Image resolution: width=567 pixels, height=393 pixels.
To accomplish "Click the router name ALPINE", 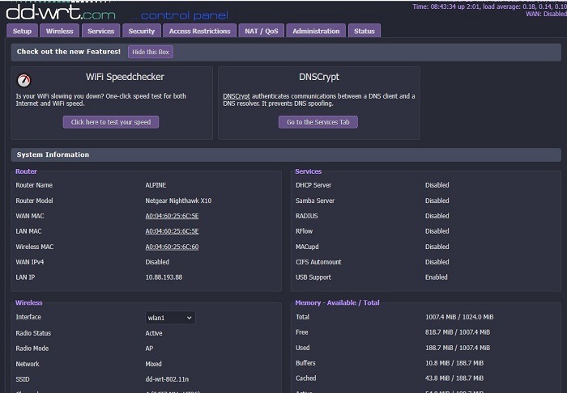I will tap(156, 185).
